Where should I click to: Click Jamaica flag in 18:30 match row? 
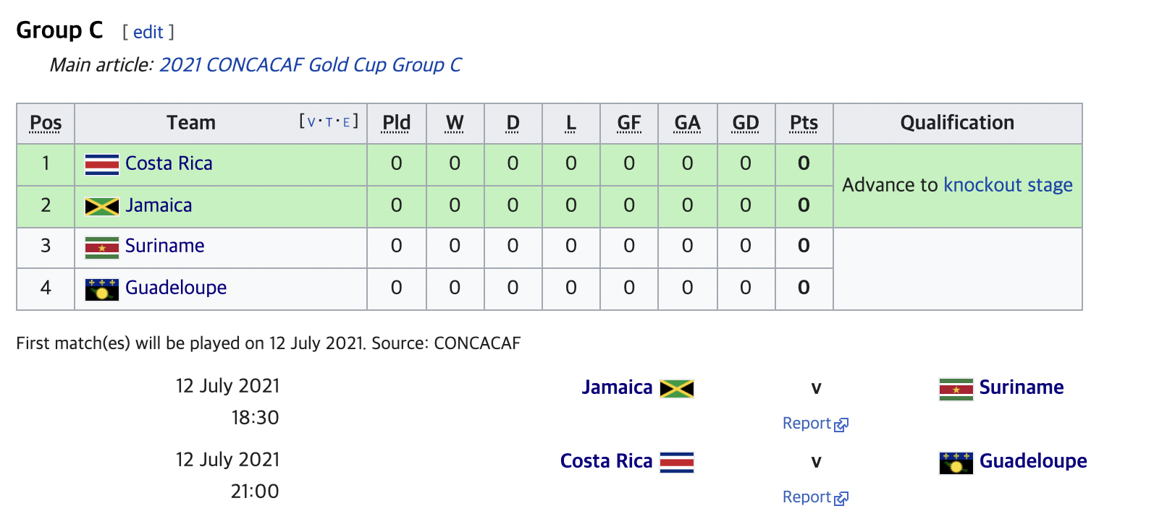point(677,389)
